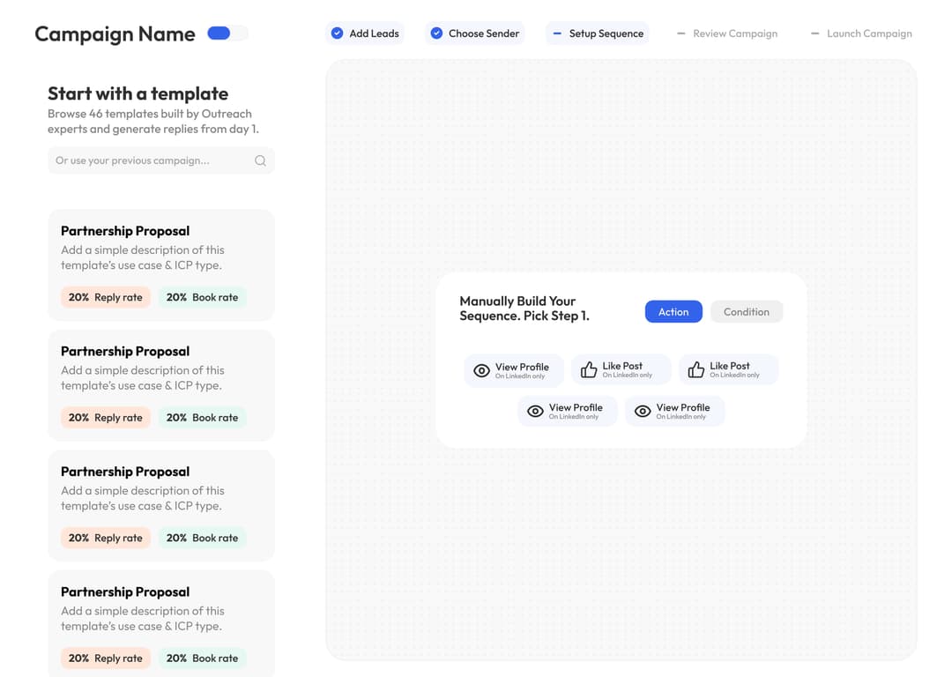Click the eye icon on top-row View Profile
The width and height of the screenshot is (952, 677).
click(481, 371)
